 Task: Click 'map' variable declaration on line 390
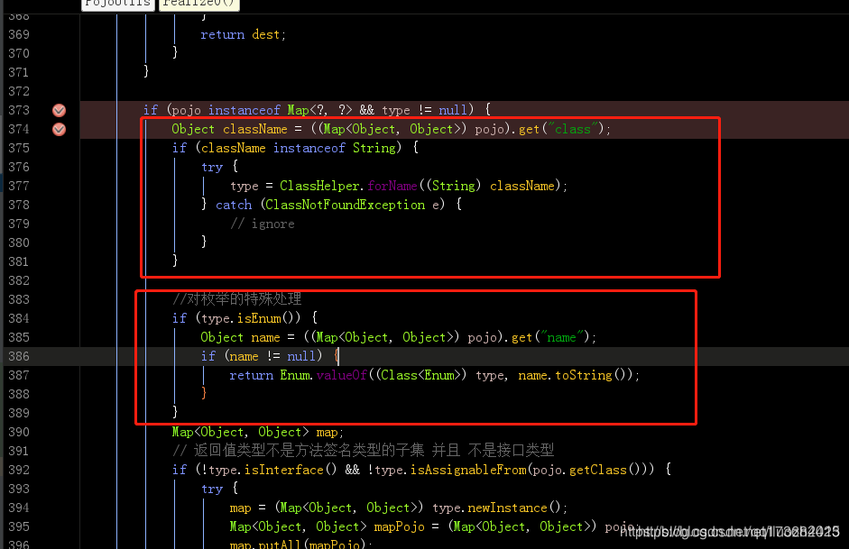(x=327, y=432)
